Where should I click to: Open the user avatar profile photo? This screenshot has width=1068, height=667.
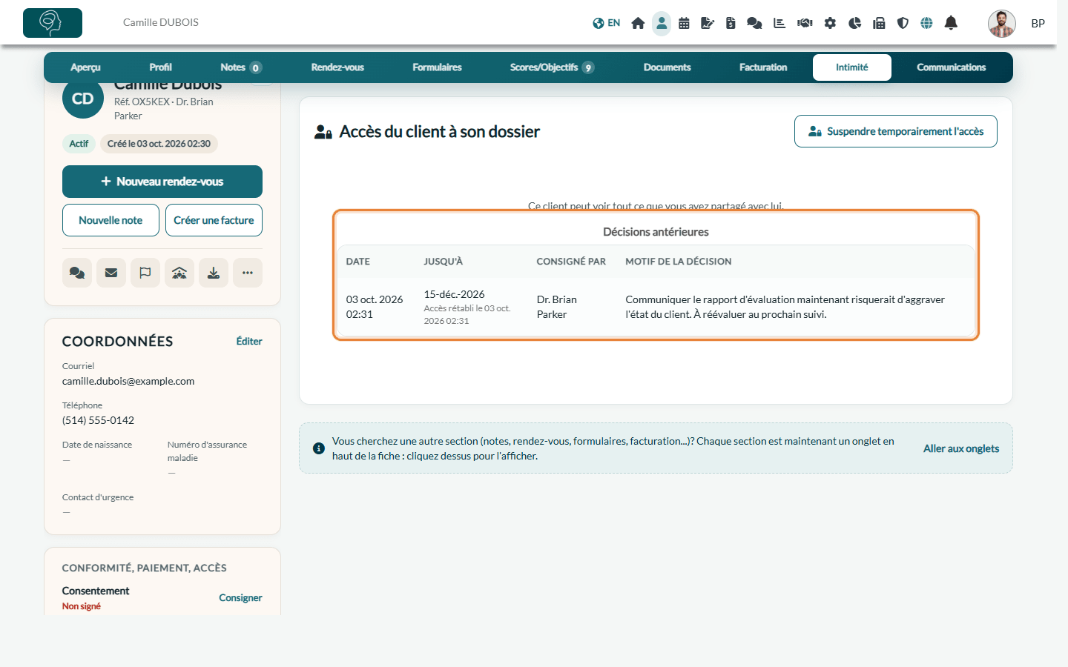click(1002, 24)
